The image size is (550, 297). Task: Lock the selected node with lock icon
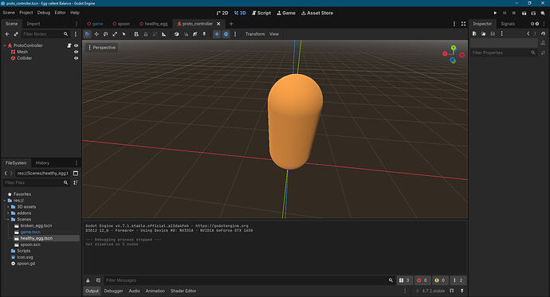point(146,34)
